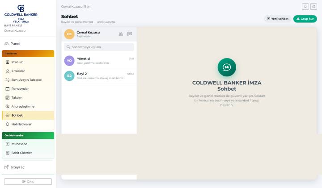Screen dimensions: 322x188
Task: Click the green Grup kur button
Action: click(305, 19)
